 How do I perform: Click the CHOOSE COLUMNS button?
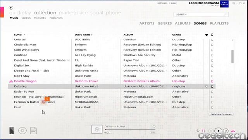point(221,114)
